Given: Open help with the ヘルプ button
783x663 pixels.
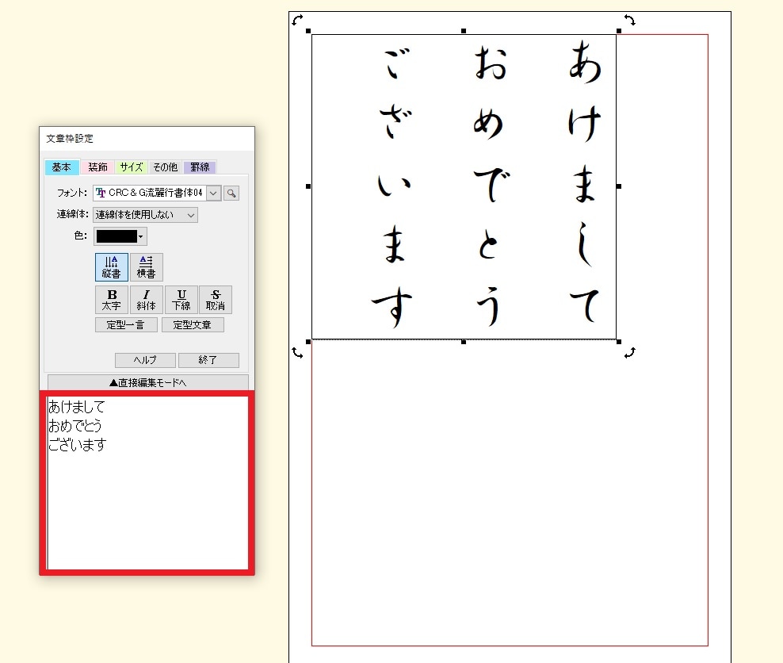Looking at the screenshot, I should point(145,360).
